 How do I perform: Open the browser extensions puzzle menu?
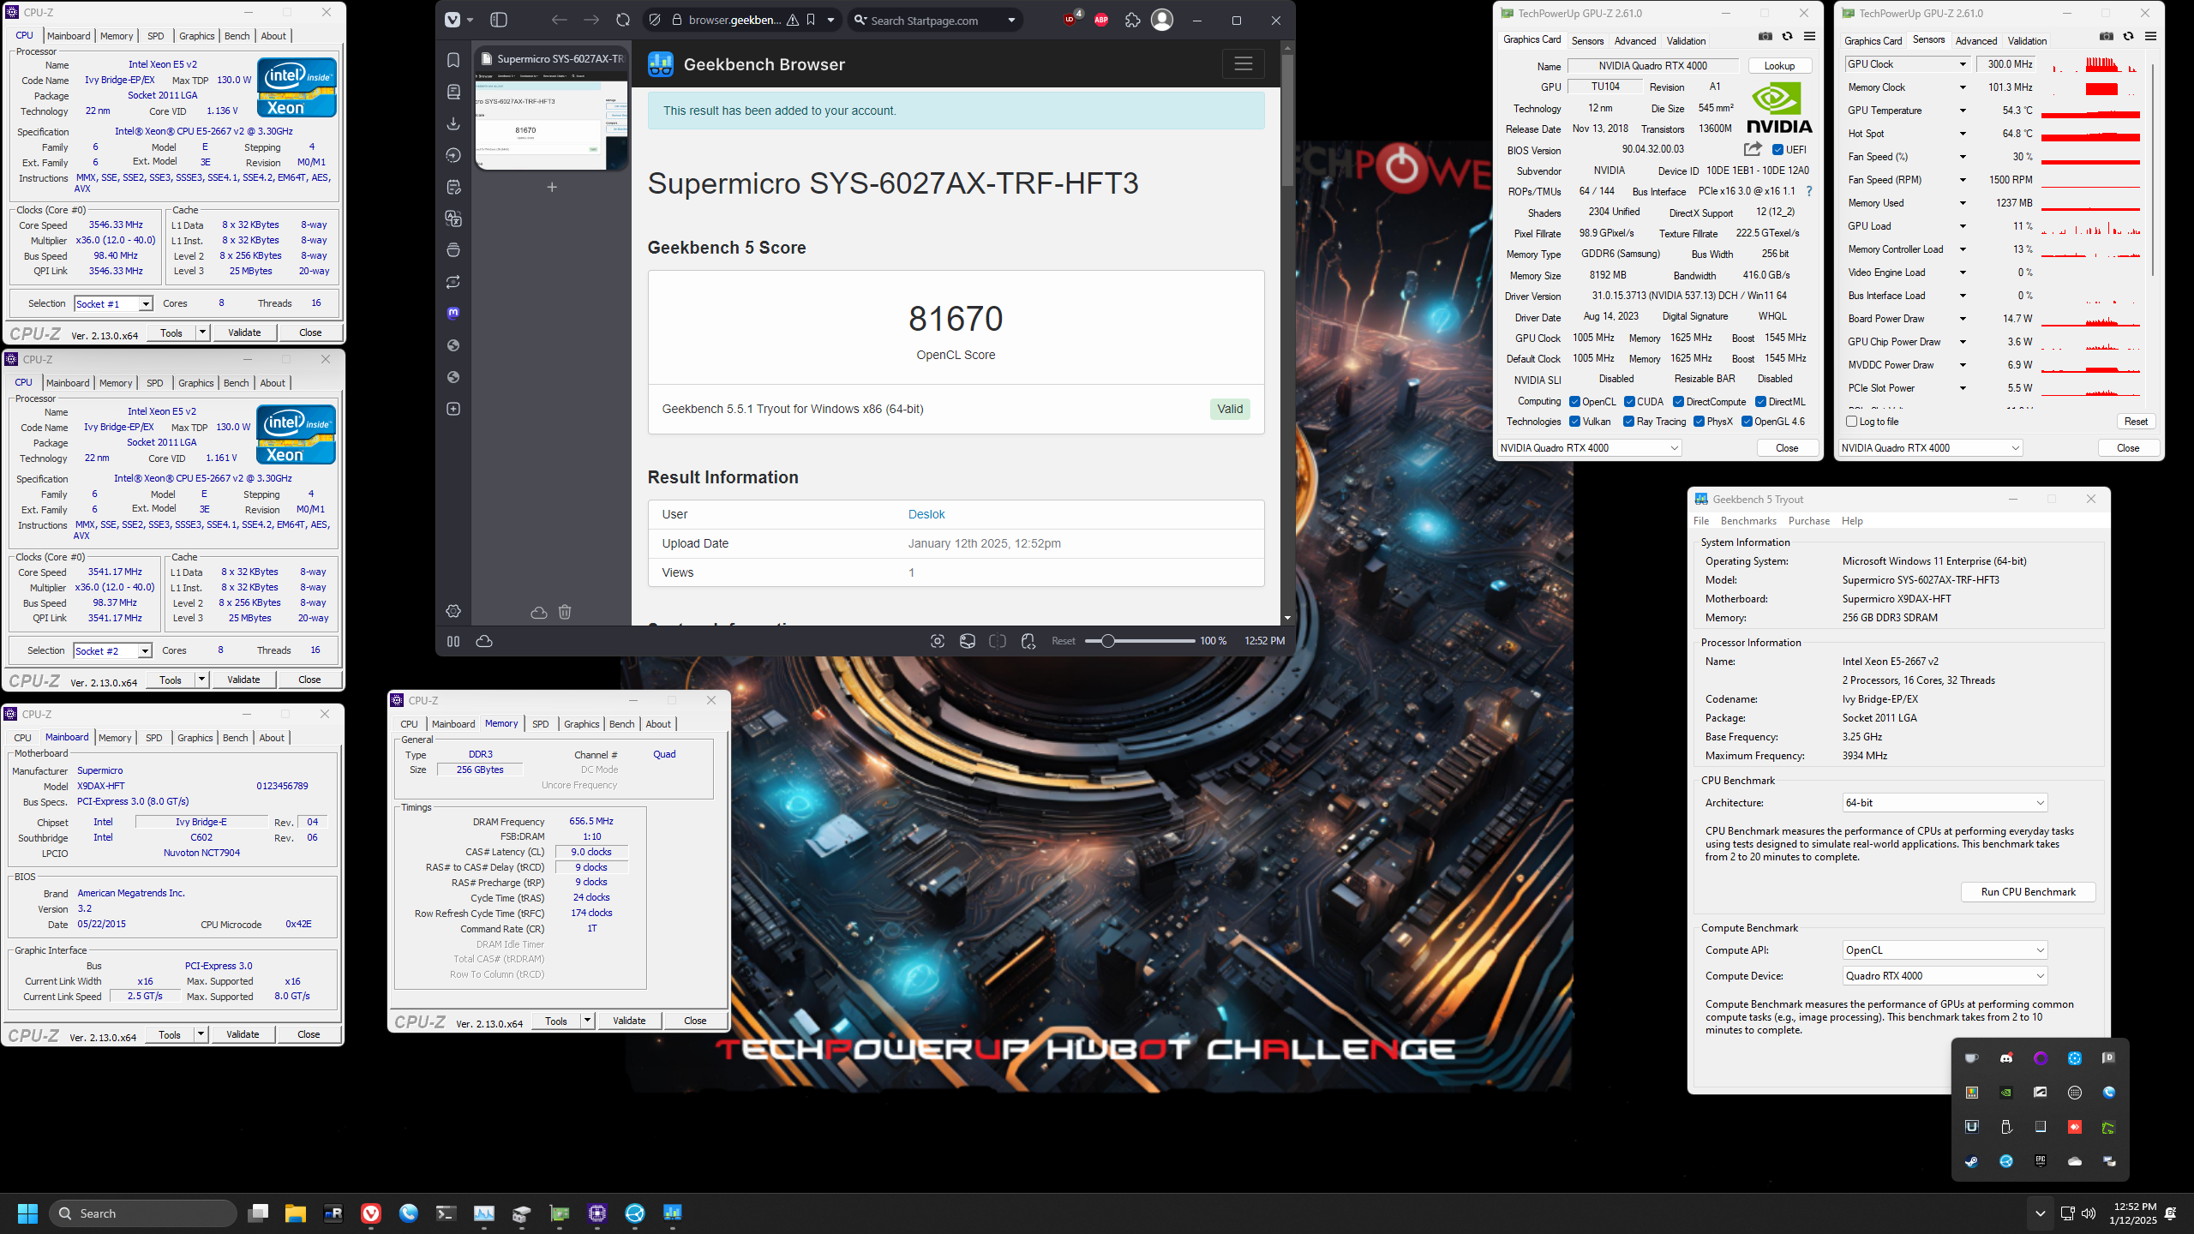tap(1132, 20)
